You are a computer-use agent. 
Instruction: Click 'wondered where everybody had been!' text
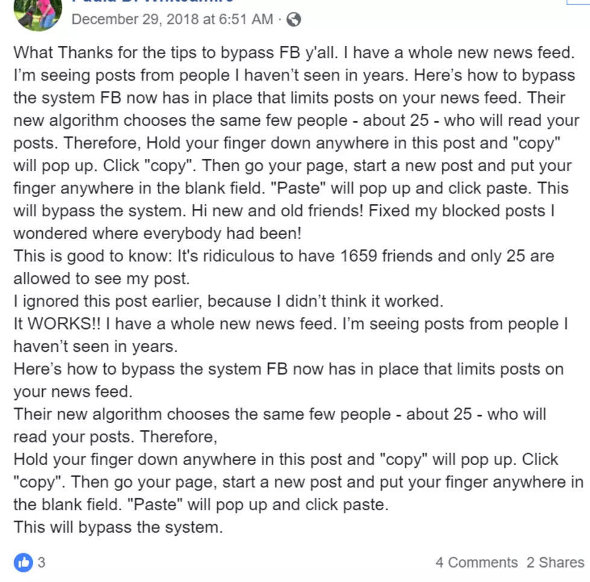157,234
